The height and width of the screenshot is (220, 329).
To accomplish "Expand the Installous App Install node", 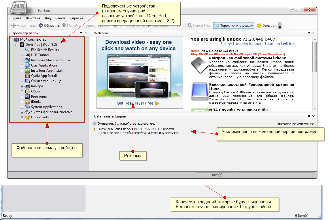I will click(22, 71).
